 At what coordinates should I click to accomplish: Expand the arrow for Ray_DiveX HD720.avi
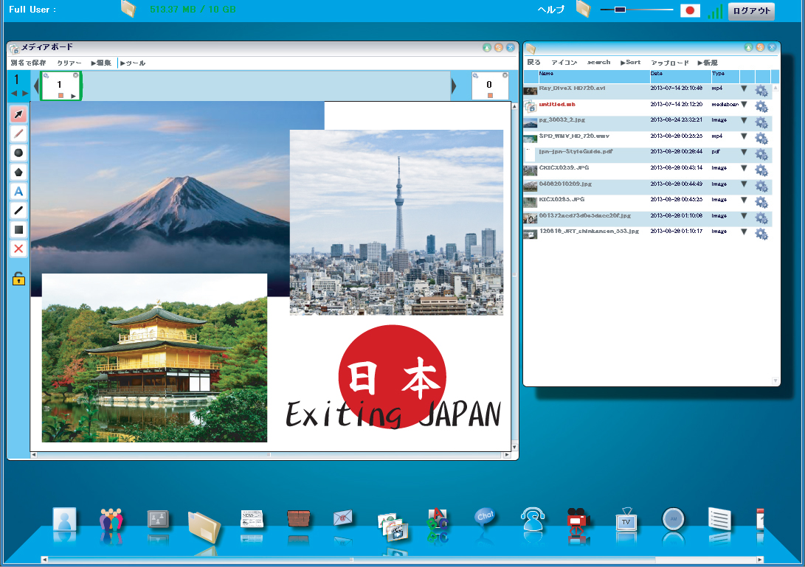click(x=744, y=89)
